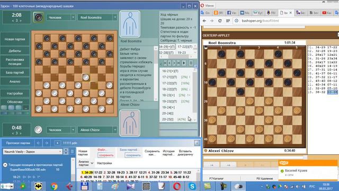Image resolution: width=339 pixels, height=191 pixels.
Task: Open Visual Studio icon in taskbar
Action: pos(131,186)
